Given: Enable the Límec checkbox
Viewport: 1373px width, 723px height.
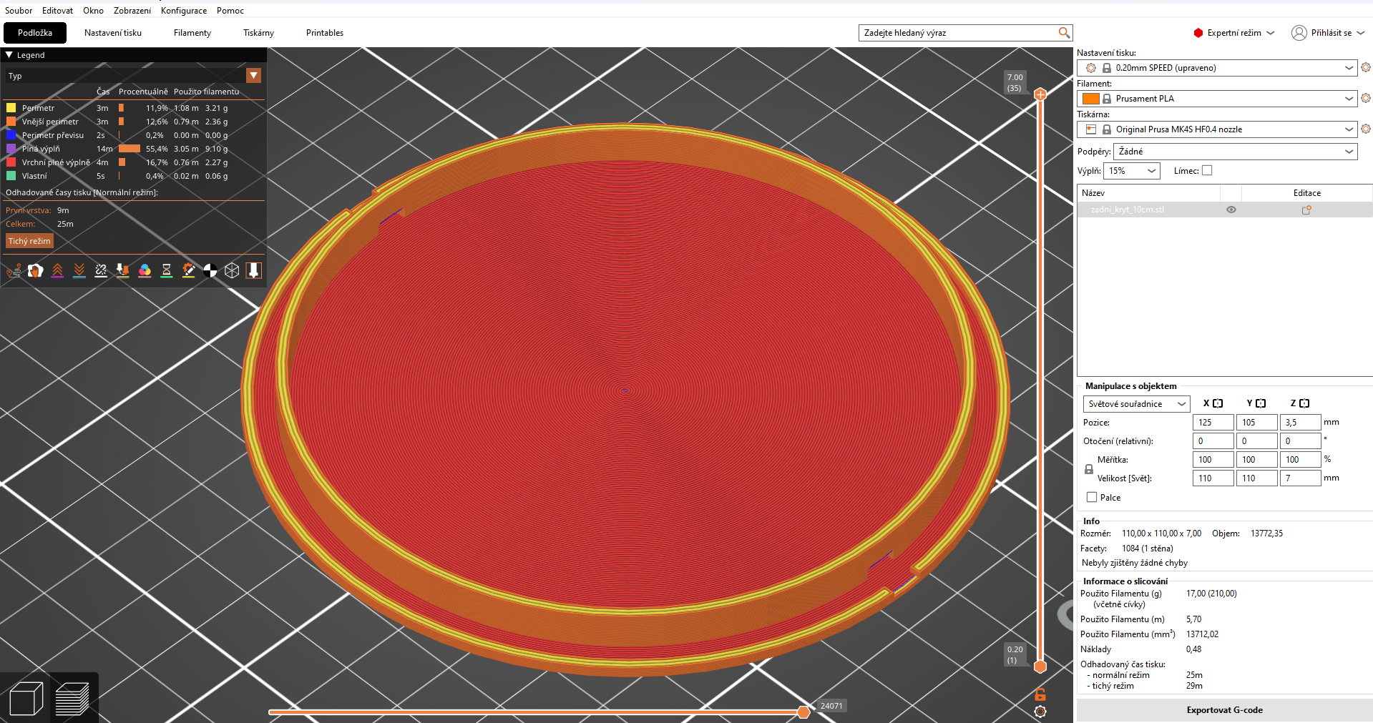Looking at the screenshot, I should pos(1207,170).
